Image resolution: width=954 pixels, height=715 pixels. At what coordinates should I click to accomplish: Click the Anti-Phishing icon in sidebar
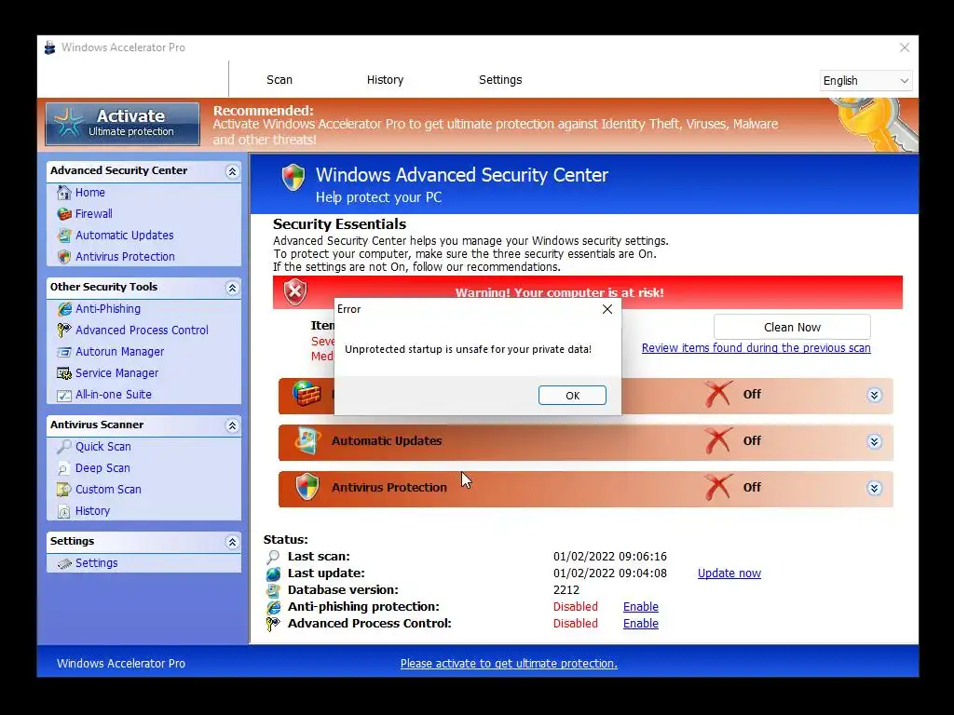(64, 309)
